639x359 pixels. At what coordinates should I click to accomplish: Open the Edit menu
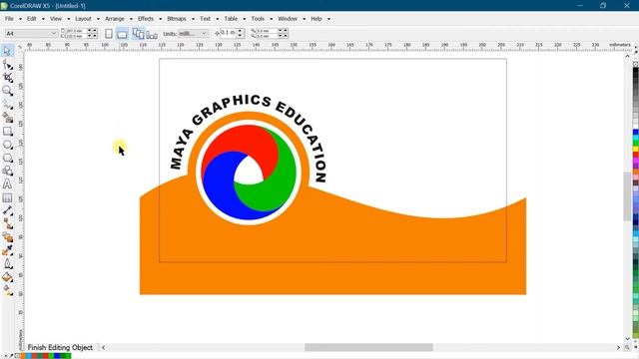click(x=31, y=19)
